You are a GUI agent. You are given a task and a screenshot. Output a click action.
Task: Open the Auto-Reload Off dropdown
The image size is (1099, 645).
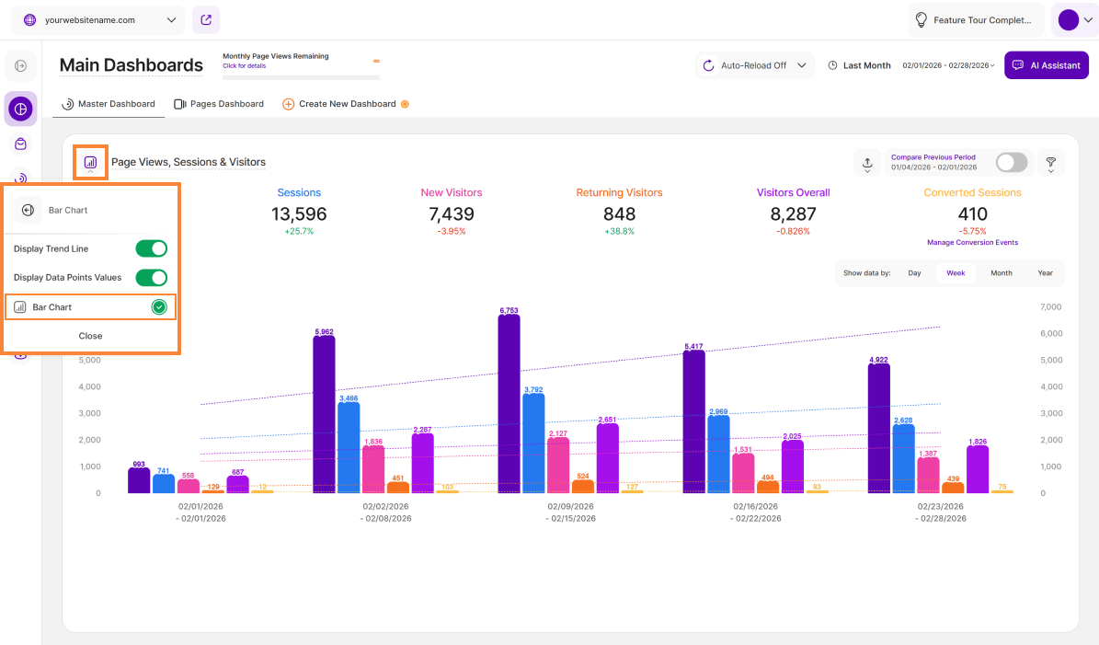[755, 65]
